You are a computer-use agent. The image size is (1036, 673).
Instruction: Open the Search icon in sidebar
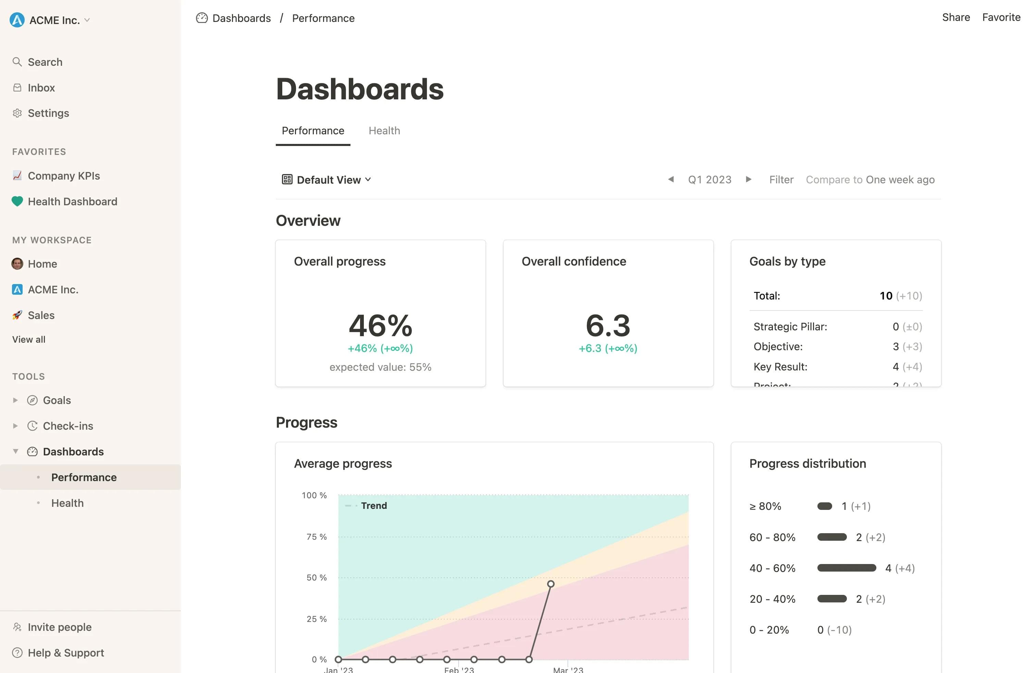[x=17, y=62]
